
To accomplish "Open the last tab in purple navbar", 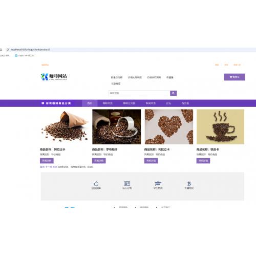I will (x=185, y=103).
